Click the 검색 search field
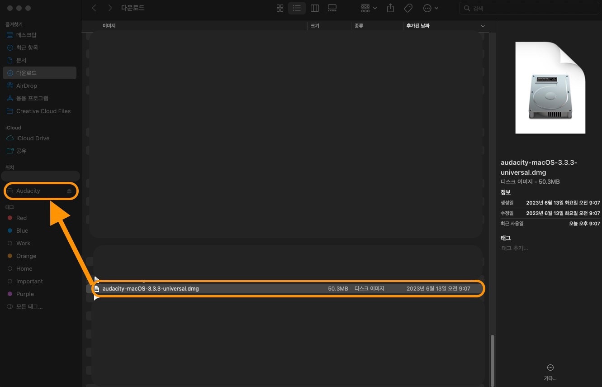Screen dimensions: 602x387 pos(529,8)
